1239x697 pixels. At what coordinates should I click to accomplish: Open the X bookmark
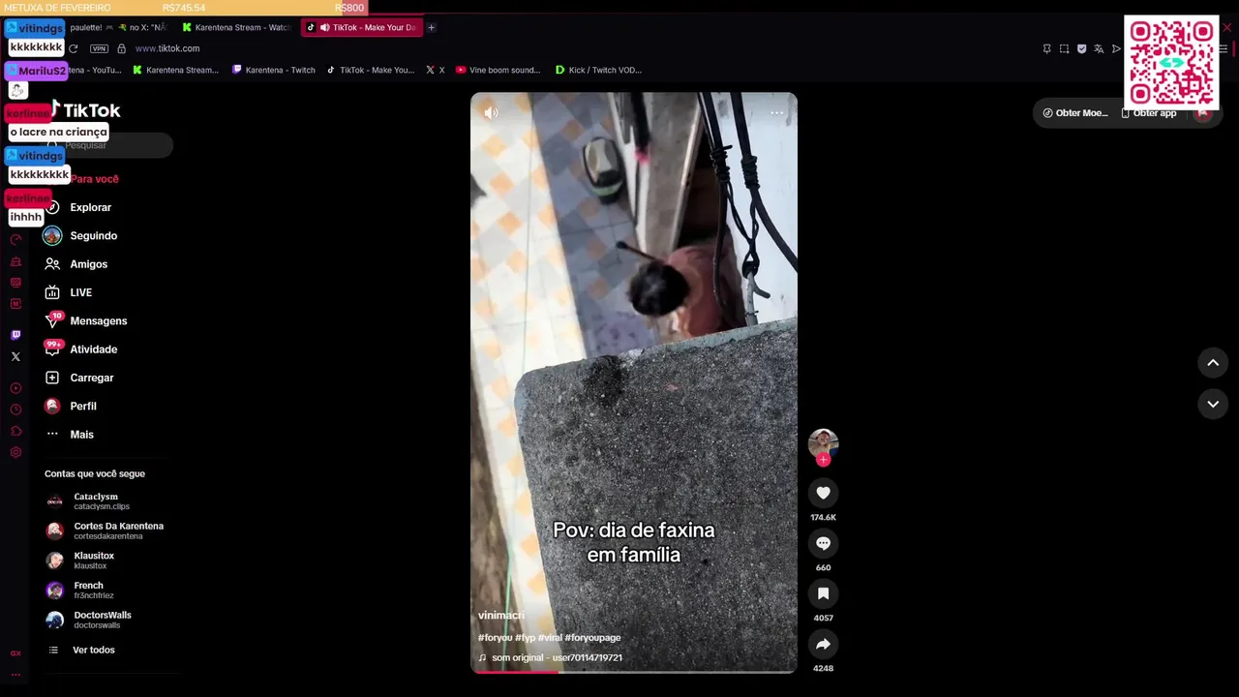click(x=436, y=70)
